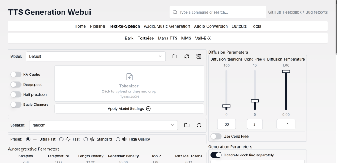Click the Diffusion Iterations slider handle
Screen dimensions: 340x163
pyautogui.click(x=227, y=106)
